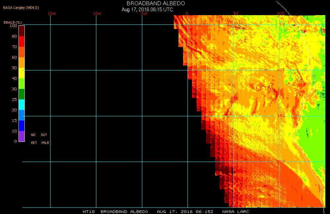
Task: Select the dark maroon swatch at the colorbar top
Action: click(x=21, y=31)
